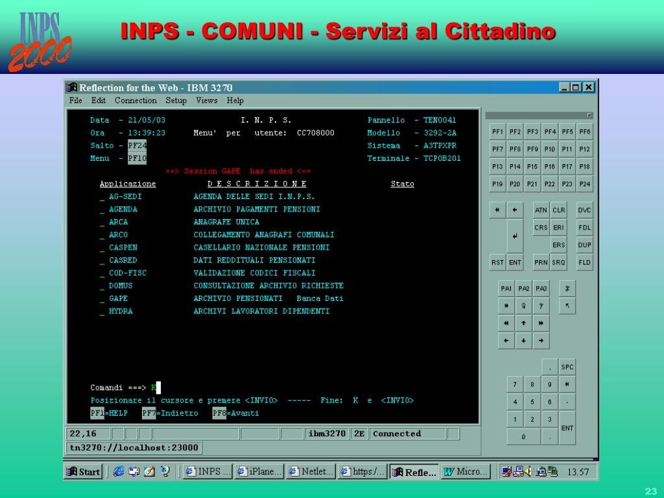Click the ENT button next to RST
664x498 pixels.
pyautogui.click(x=515, y=262)
